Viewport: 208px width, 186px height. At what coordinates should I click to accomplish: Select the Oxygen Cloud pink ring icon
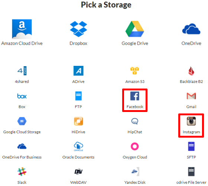pyautogui.click(x=135, y=147)
